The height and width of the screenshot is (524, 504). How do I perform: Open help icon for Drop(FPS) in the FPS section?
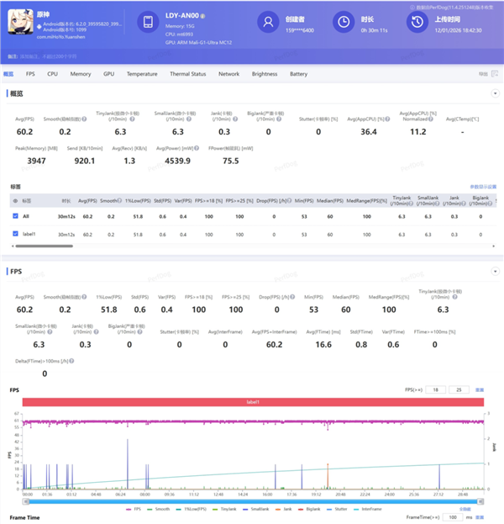[292, 297]
